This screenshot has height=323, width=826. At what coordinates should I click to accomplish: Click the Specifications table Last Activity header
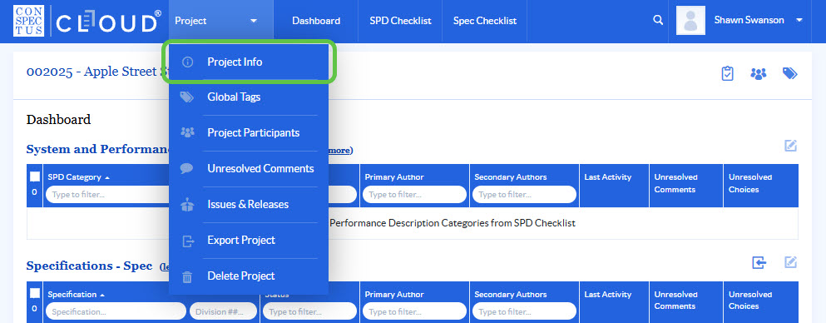(x=608, y=294)
